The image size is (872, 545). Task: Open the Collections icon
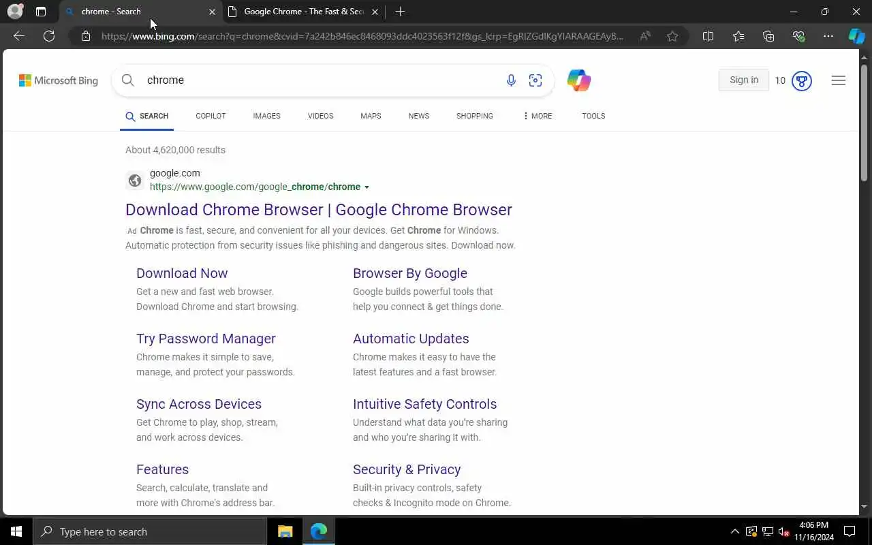pos(768,36)
